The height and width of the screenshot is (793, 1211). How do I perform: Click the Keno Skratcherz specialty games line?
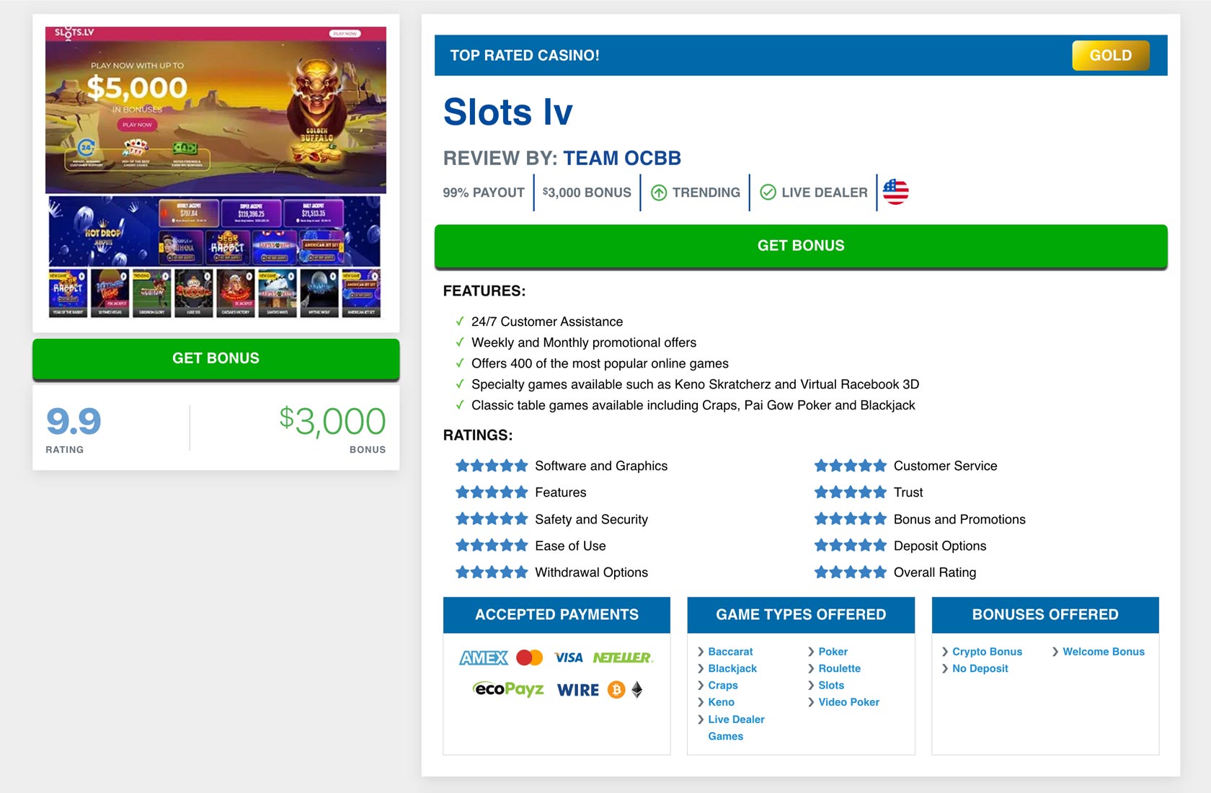pos(695,384)
